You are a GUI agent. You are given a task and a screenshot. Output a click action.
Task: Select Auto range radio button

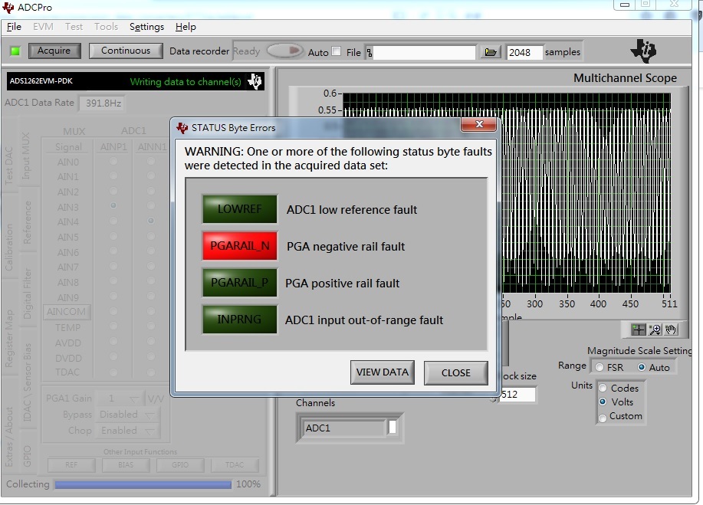coord(642,367)
